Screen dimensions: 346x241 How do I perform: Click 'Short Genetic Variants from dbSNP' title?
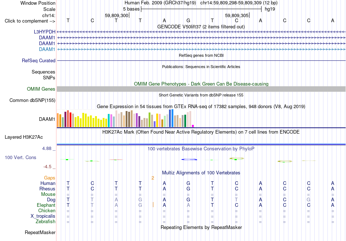click(x=201, y=95)
